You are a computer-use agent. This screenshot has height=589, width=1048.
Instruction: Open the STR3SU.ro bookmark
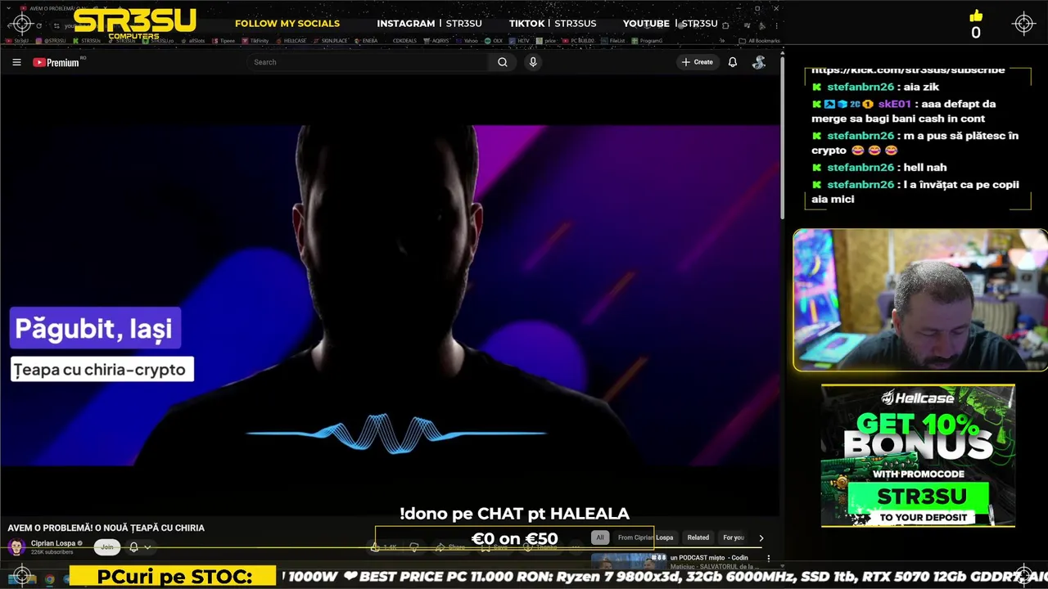158,40
